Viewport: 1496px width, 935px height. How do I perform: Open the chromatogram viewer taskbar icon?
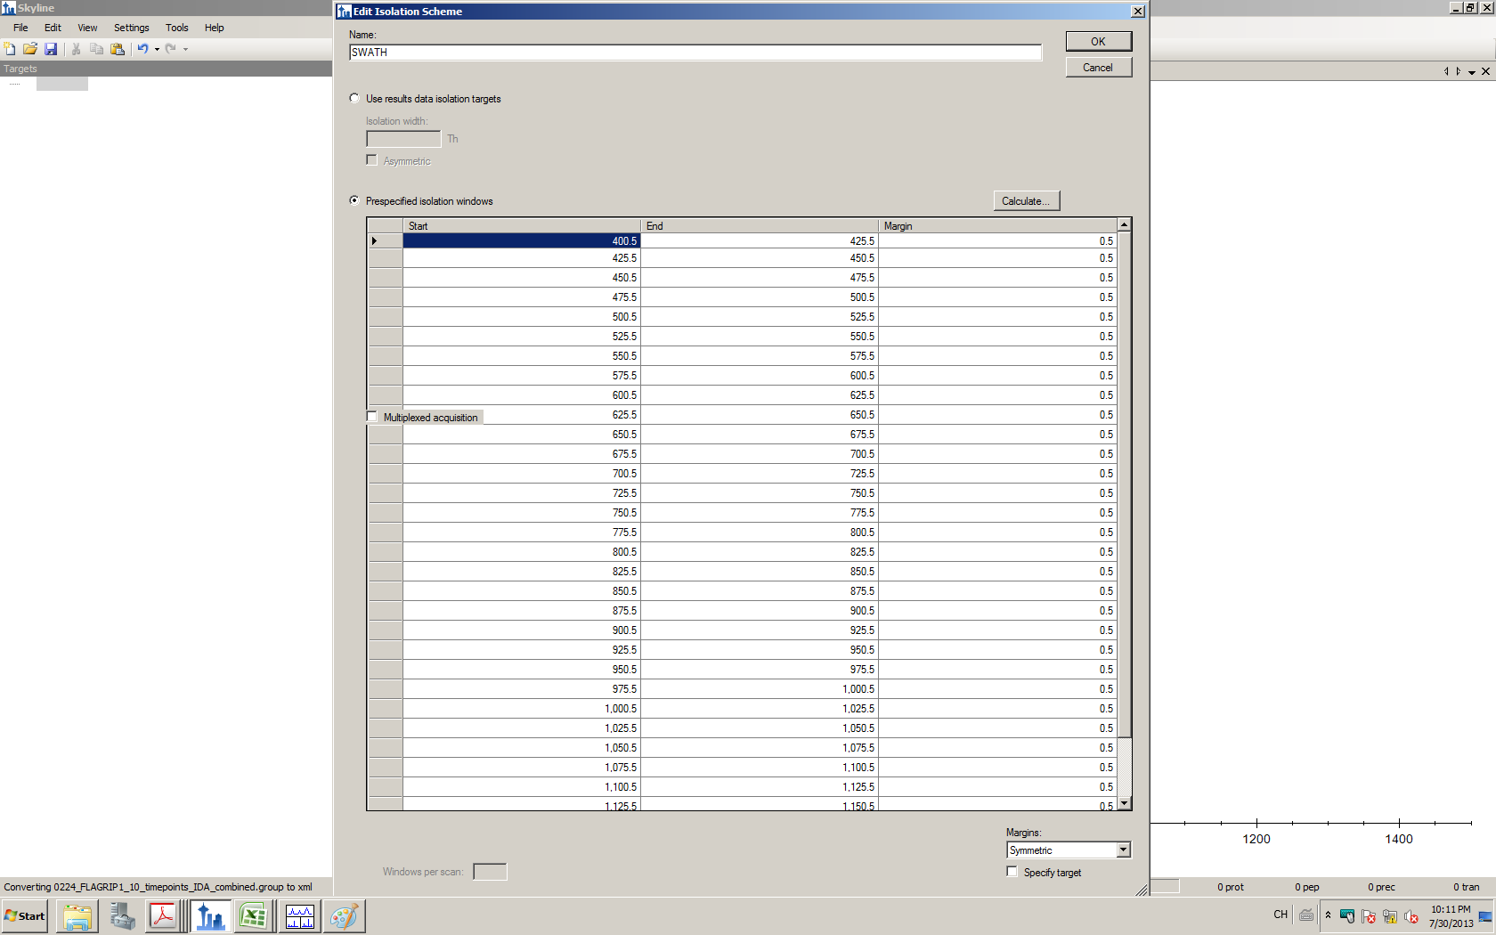point(299,915)
